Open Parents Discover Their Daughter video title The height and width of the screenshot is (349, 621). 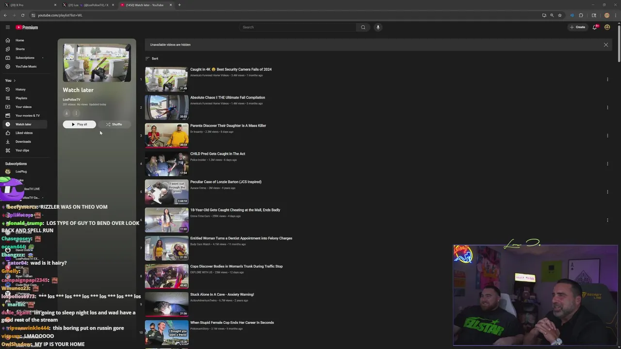[228, 126]
